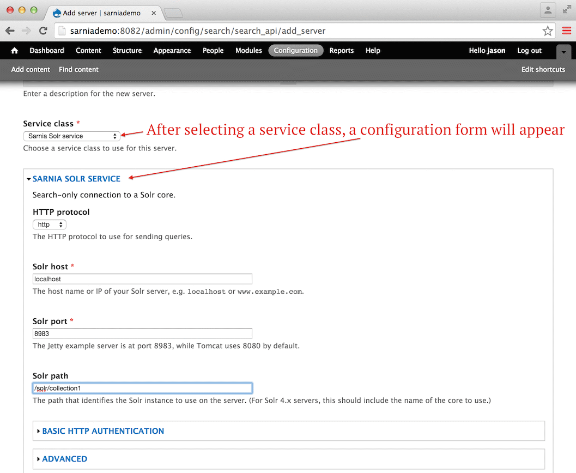Open the Structure menu

point(127,51)
